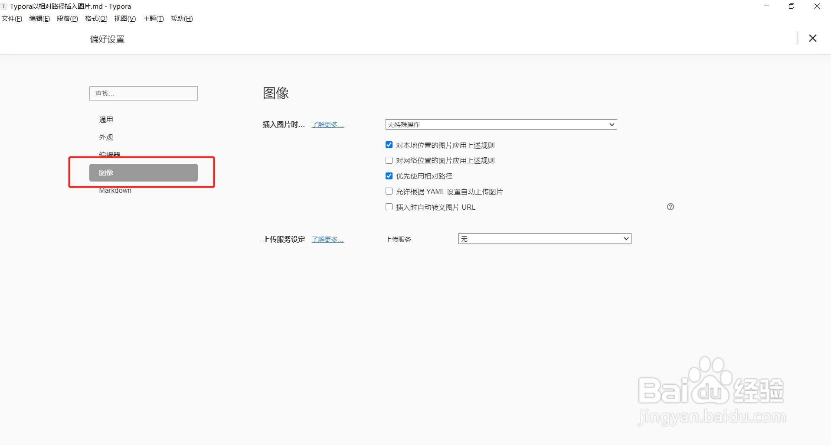The image size is (831, 445).
Task: Open the 帮助(H) menu
Action: tap(182, 19)
